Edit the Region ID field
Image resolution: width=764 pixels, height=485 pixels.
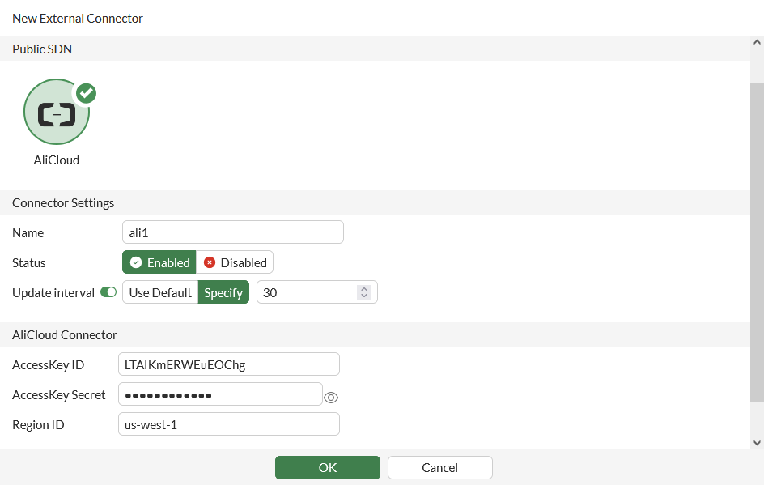point(228,424)
